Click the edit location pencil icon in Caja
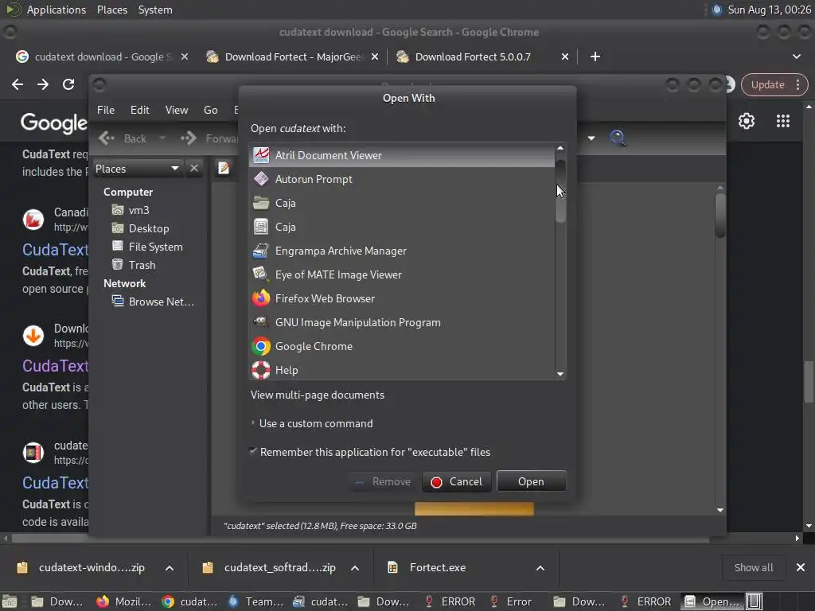This screenshot has height=611, width=815. click(224, 169)
